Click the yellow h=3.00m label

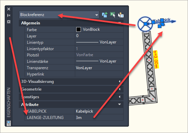156,59
